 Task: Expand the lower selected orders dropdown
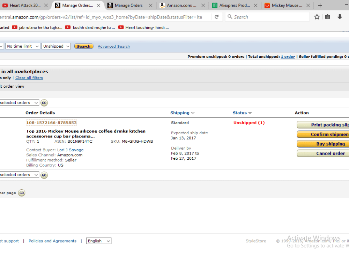pos(19,175)
